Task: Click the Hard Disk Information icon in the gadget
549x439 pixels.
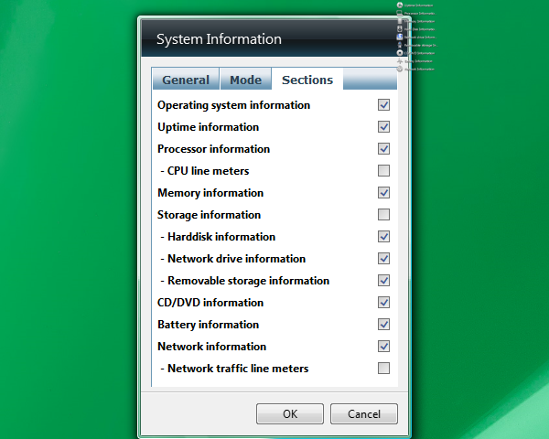Action: click(x=400, y=29)
